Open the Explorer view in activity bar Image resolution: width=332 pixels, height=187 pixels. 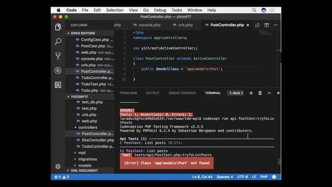[58, 27]
